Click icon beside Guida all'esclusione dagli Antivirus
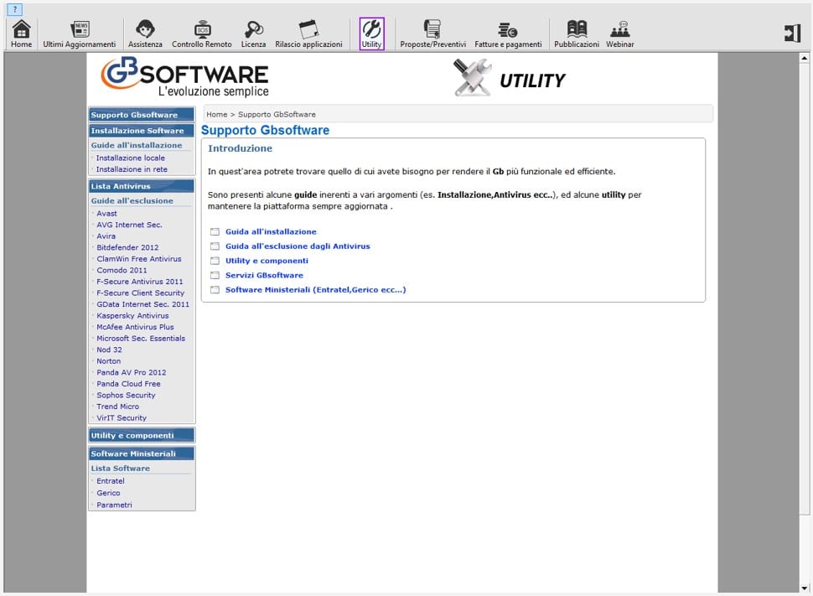 (215, 246)
